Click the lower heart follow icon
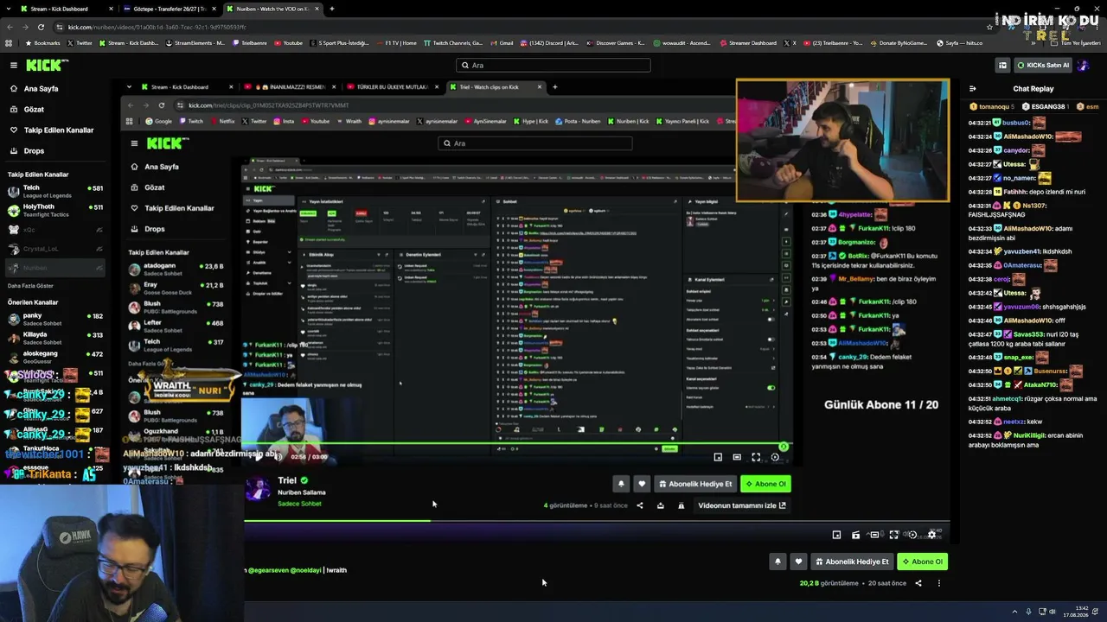Viewport: 1107px width, 622px height. pyautogui.click(x=798, y=562)
